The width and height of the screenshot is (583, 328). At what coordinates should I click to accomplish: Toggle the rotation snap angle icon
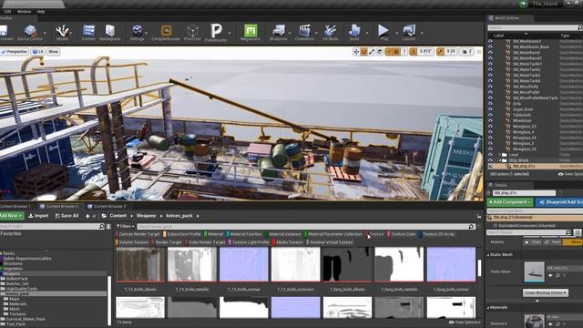point(413,52)
